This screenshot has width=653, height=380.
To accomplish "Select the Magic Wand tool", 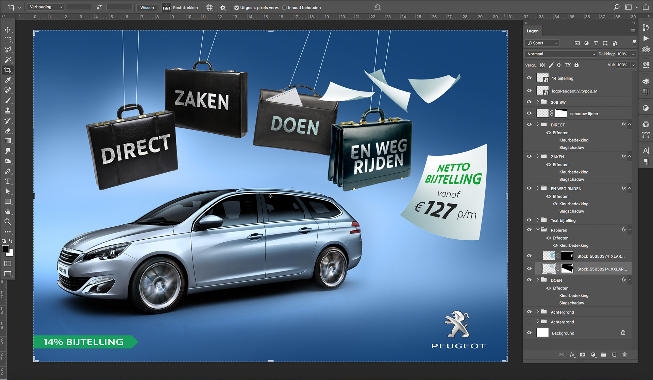I will (x=7, y=60).
